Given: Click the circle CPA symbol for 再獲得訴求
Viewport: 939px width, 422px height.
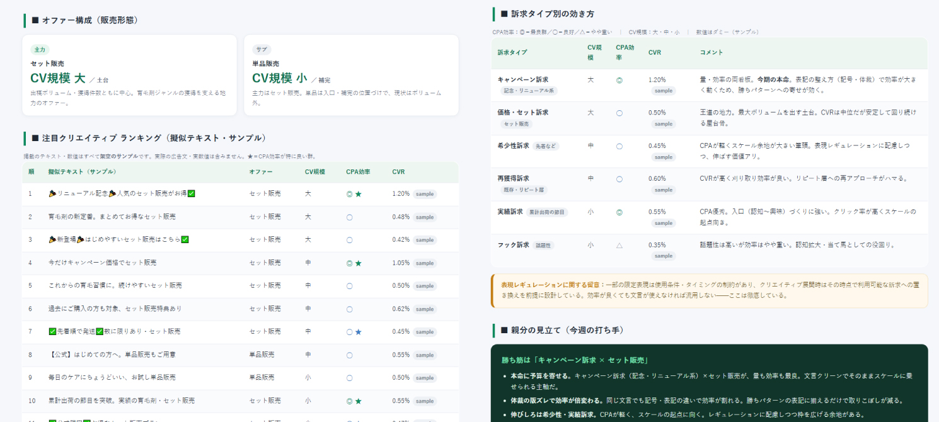Looking at the screenshot, I should (x=619, y=179).
